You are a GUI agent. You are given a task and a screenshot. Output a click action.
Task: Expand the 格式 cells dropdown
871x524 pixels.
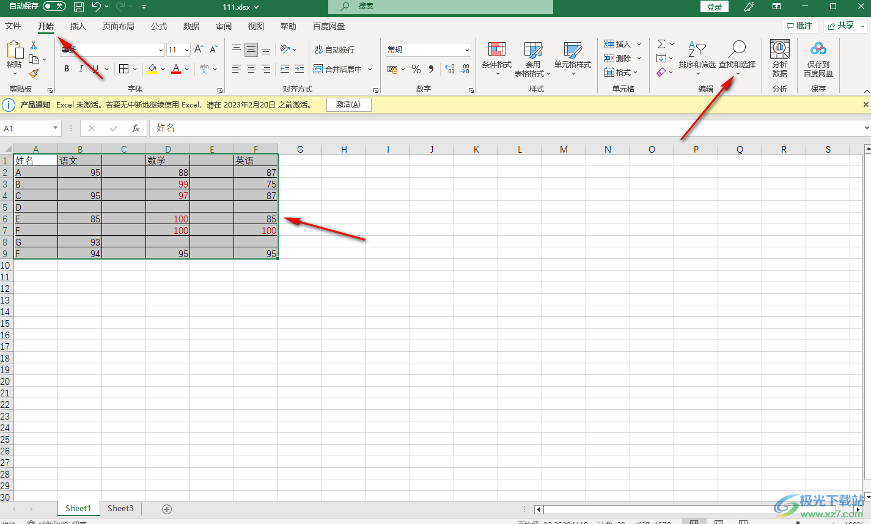[x=636, y=72]
